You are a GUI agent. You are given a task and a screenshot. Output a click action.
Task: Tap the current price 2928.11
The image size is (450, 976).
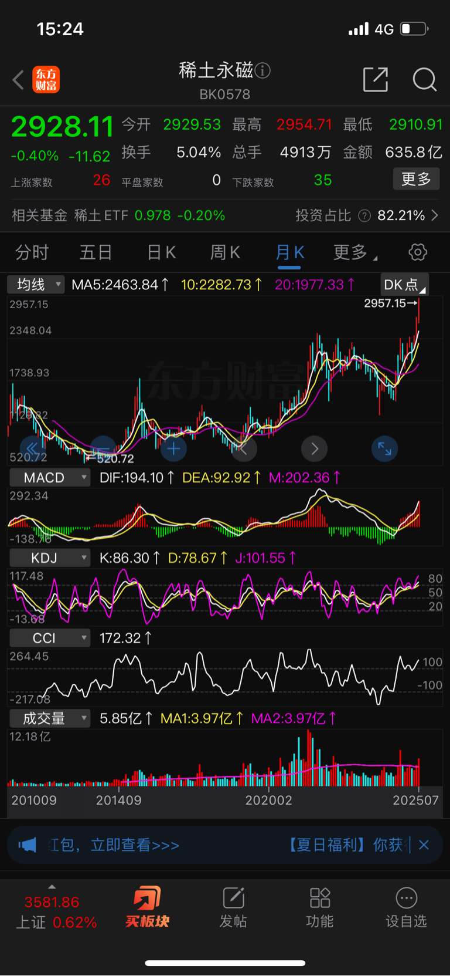(x=62, y=127)
